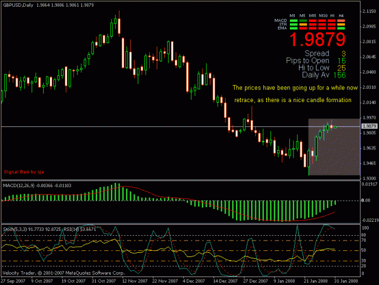Click the 1.9635 price axis label
The image size is (379, 285).
369,148
